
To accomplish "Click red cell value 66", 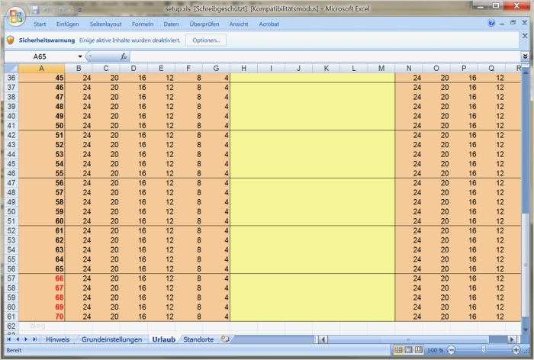I will click(41, 278).
